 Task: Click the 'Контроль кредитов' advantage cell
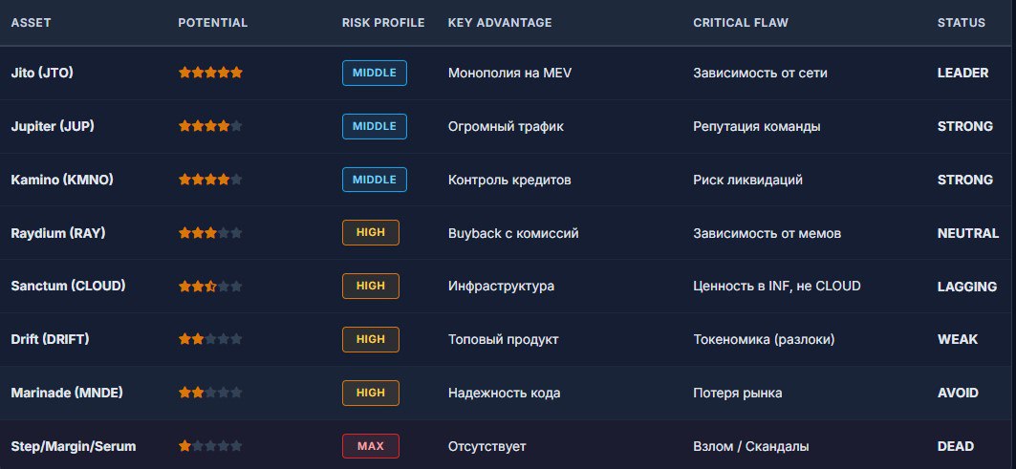click(510, 181)
